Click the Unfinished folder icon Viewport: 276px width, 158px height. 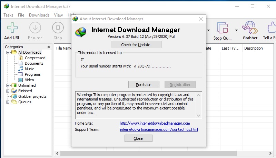coord(14,85)
